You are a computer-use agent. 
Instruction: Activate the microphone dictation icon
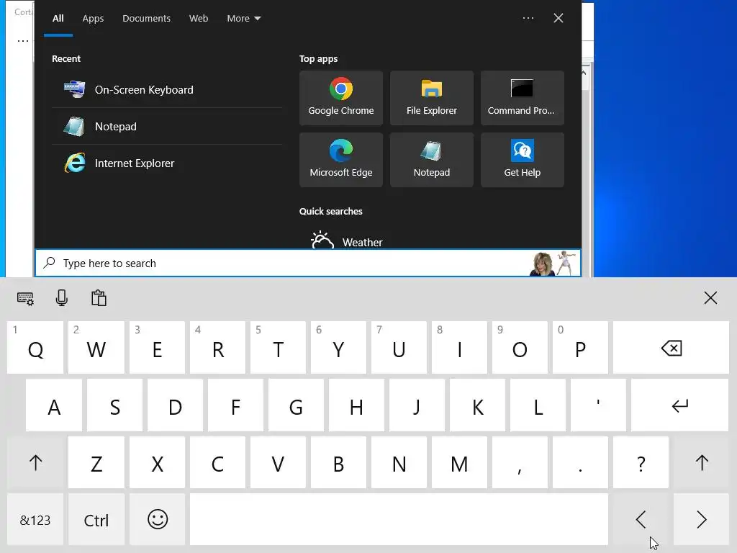(x=62, y=298)
